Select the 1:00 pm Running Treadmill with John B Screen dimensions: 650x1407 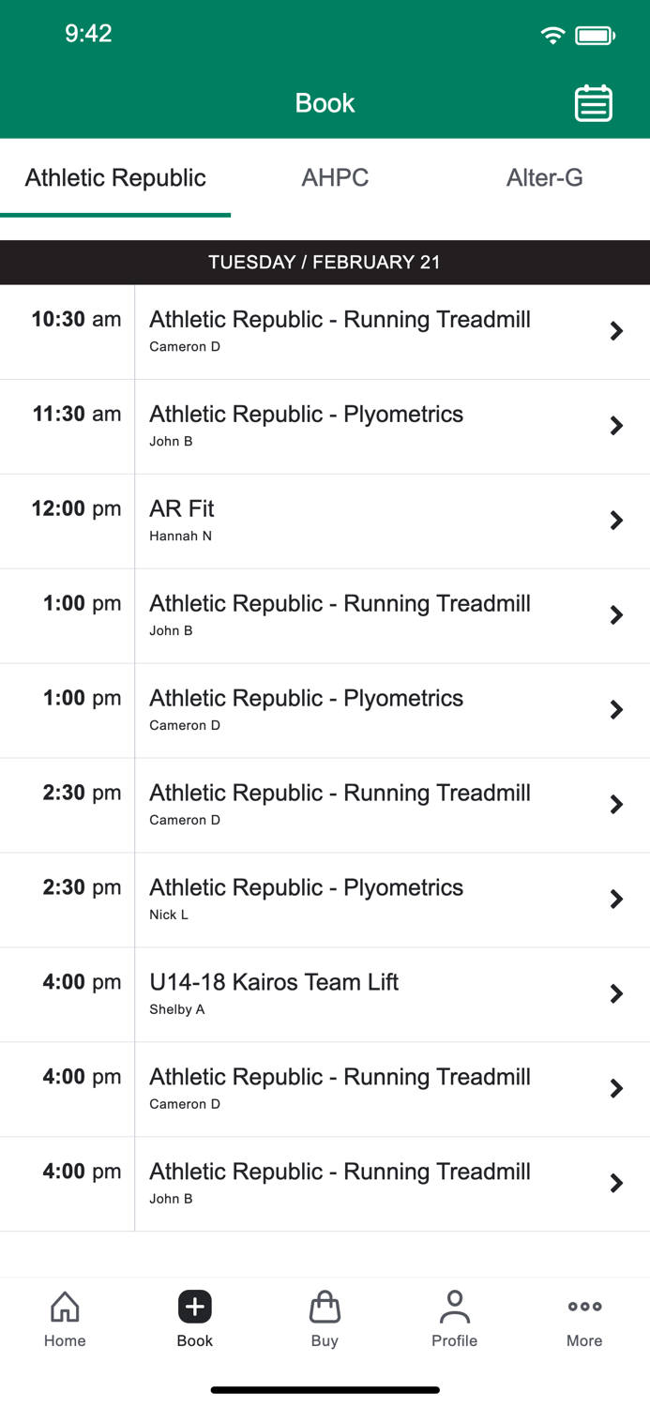(x=325, y=615)
